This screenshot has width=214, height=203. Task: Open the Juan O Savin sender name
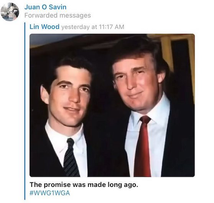(46, 7)
